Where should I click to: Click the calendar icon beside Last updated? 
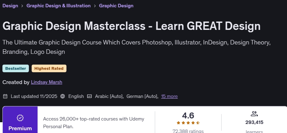5,96
